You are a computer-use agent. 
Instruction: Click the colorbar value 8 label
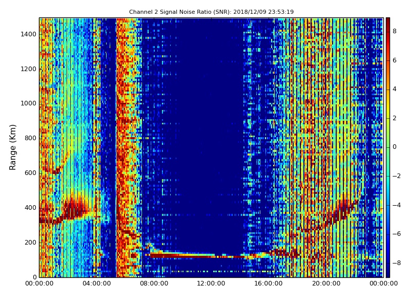click(395, 31)
